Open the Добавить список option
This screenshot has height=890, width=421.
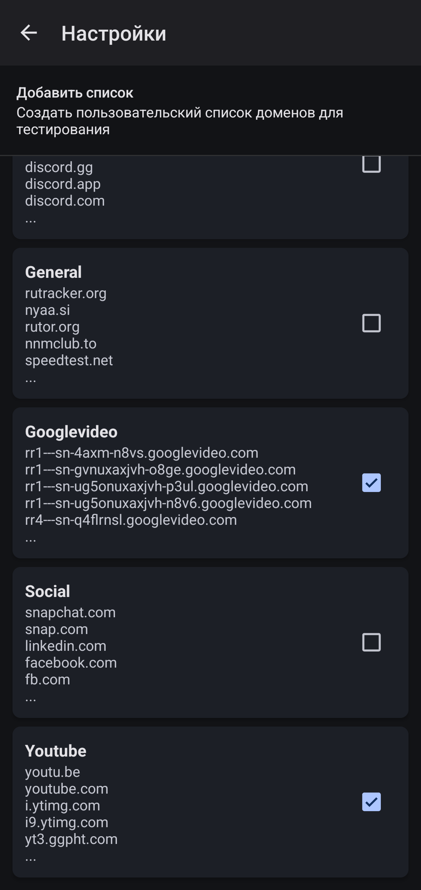click(x=179, y=111)
